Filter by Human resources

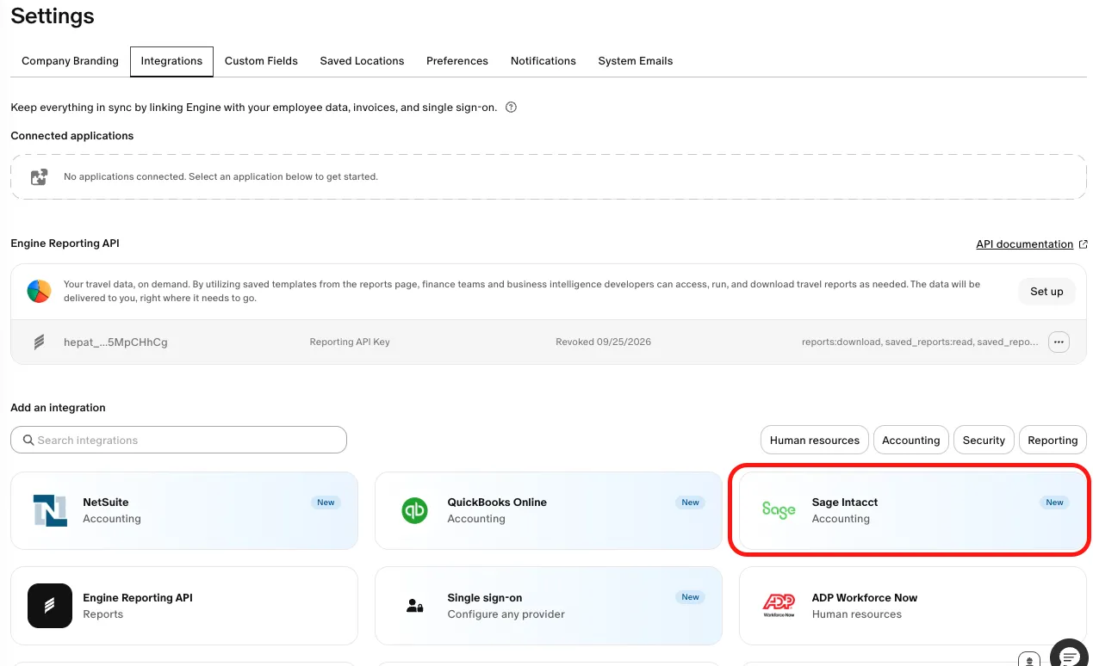click(x=815, y=440)
